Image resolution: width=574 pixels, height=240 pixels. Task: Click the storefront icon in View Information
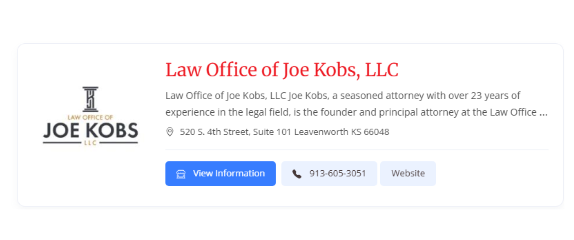(x=181, y=174)
